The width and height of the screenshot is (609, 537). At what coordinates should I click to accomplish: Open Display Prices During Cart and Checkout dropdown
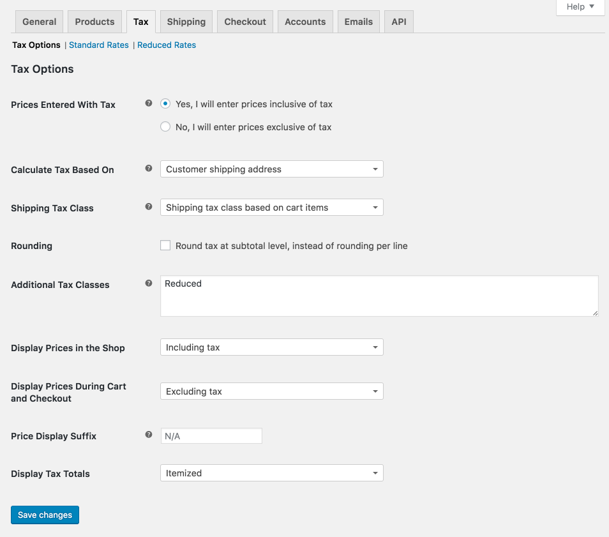pos(271,391)
